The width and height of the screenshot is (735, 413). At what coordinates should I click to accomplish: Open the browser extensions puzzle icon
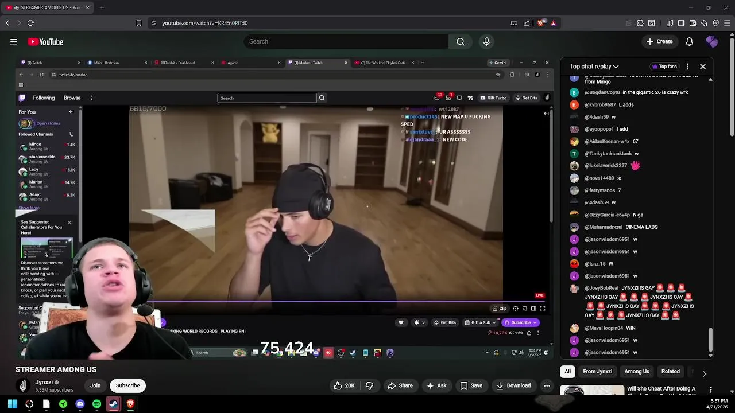click(x=640, y=23)
